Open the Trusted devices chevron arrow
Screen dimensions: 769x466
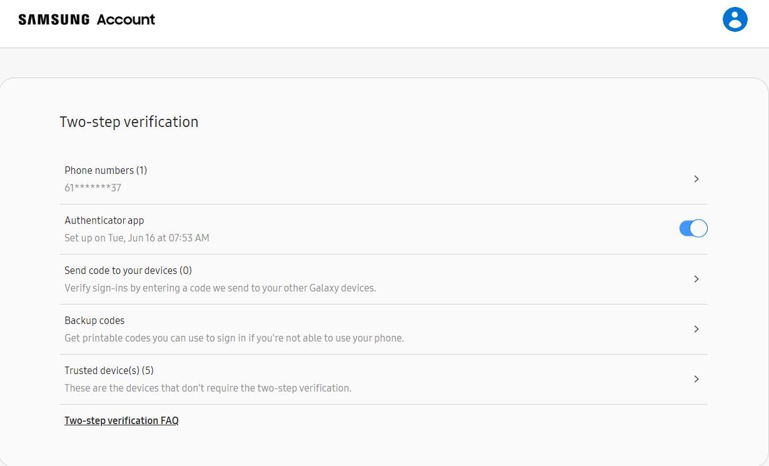(x=696, y=379)
